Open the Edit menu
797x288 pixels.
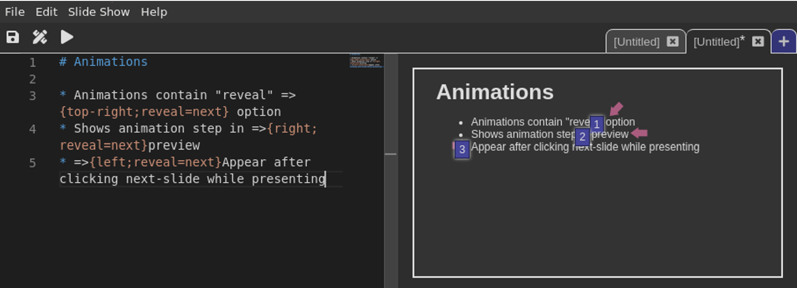pos(47,12)
